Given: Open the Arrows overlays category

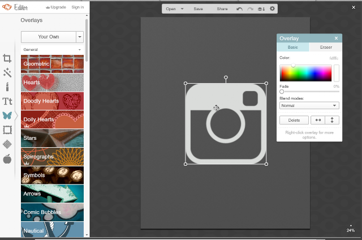Looking at the screenshot, I should tap(53, 194).
